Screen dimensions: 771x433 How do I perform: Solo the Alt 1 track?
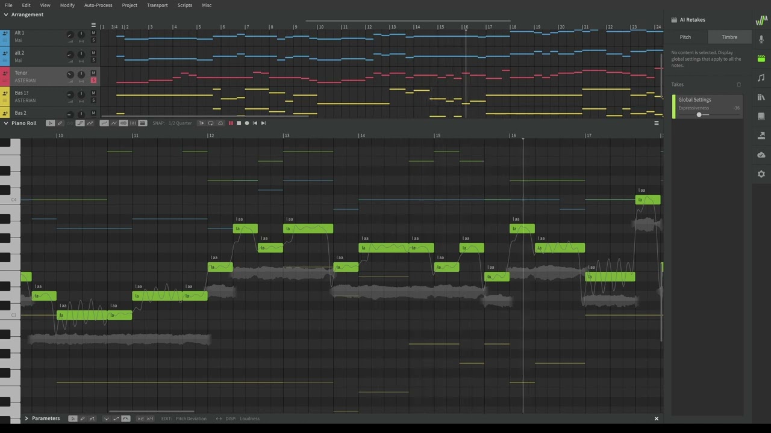[x=93, y=40]
